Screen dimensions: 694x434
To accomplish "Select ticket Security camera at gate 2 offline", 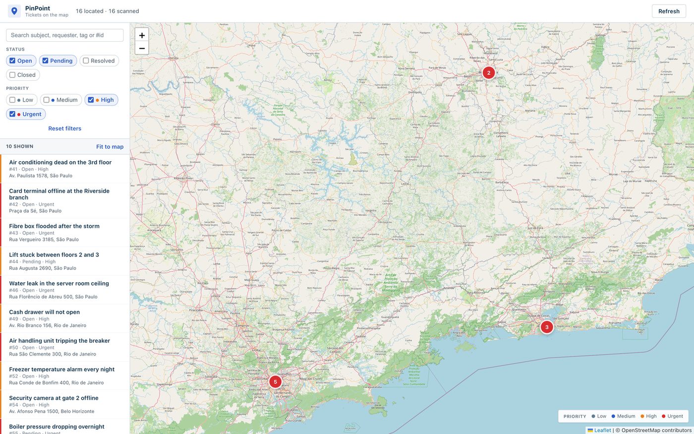I will [x=65, y=405].
